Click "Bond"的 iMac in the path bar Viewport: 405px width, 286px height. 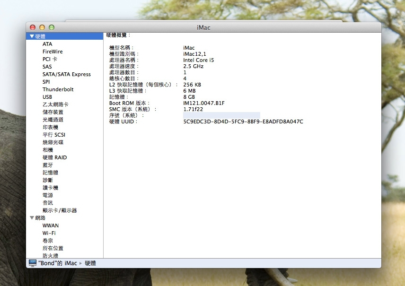pos(58,263)
